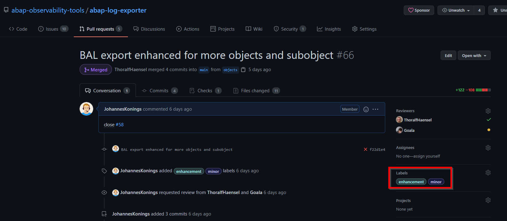Click the copy branch name clipboard icon
The height and width of the screenshot is (221, 507).
point(243,69)
